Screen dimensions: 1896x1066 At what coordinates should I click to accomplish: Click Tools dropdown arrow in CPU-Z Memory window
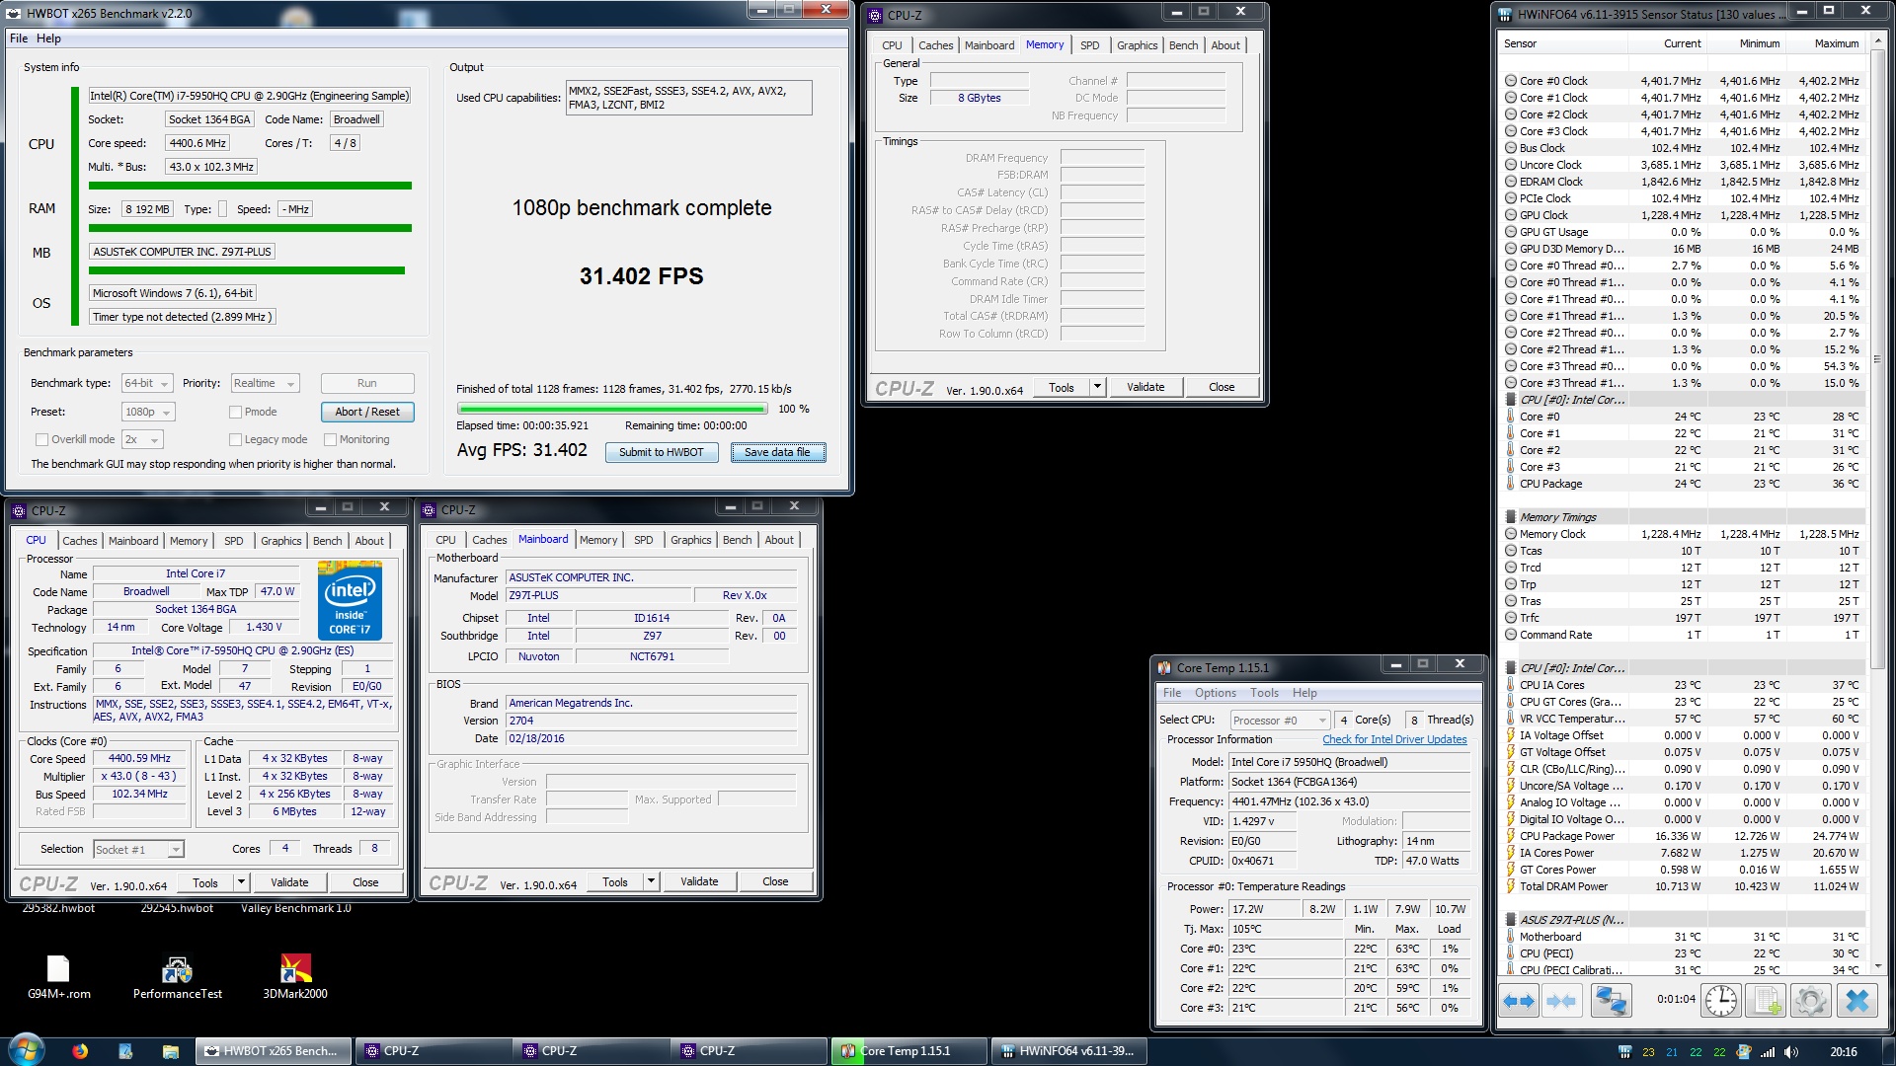coord(1097,387)
